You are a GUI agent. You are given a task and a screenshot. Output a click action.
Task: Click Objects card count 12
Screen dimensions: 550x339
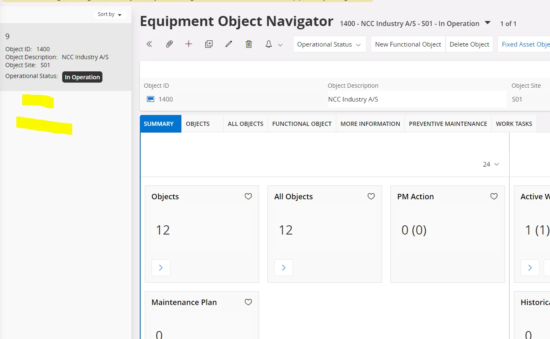click(x=163, y=230)
